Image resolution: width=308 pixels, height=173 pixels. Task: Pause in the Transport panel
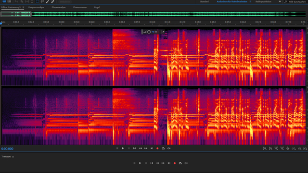pos(146,163)
